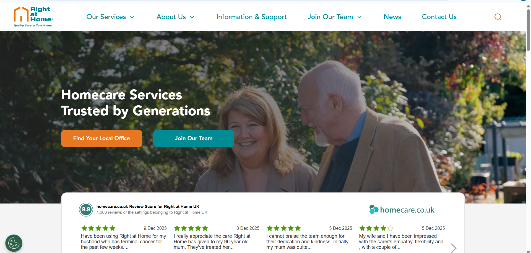Viewport: 531px width, 253px height.
Task: Click the orange search magnifier icon
Action: [498, 17]
